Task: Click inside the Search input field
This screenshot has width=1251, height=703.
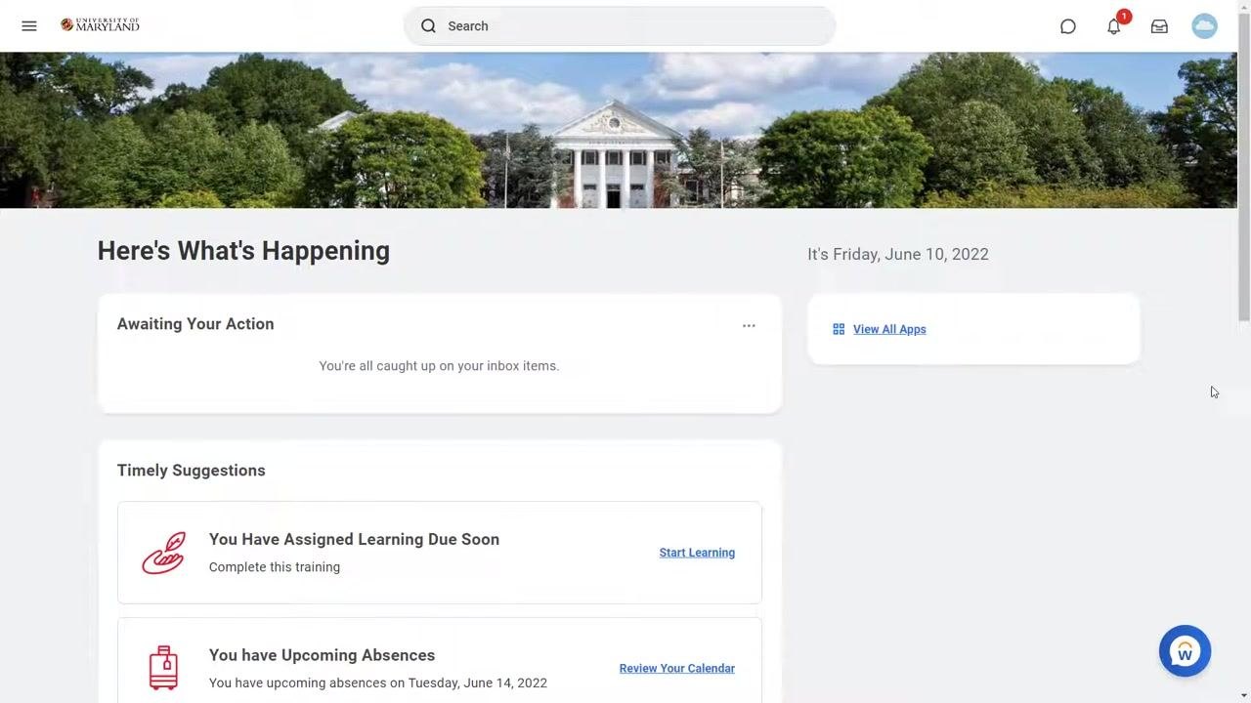Action: [620, 26]
